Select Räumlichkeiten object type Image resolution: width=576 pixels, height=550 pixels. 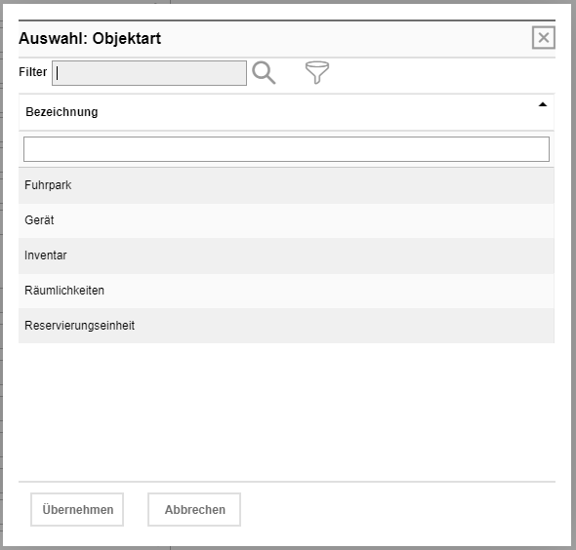[x=286, y=291]
